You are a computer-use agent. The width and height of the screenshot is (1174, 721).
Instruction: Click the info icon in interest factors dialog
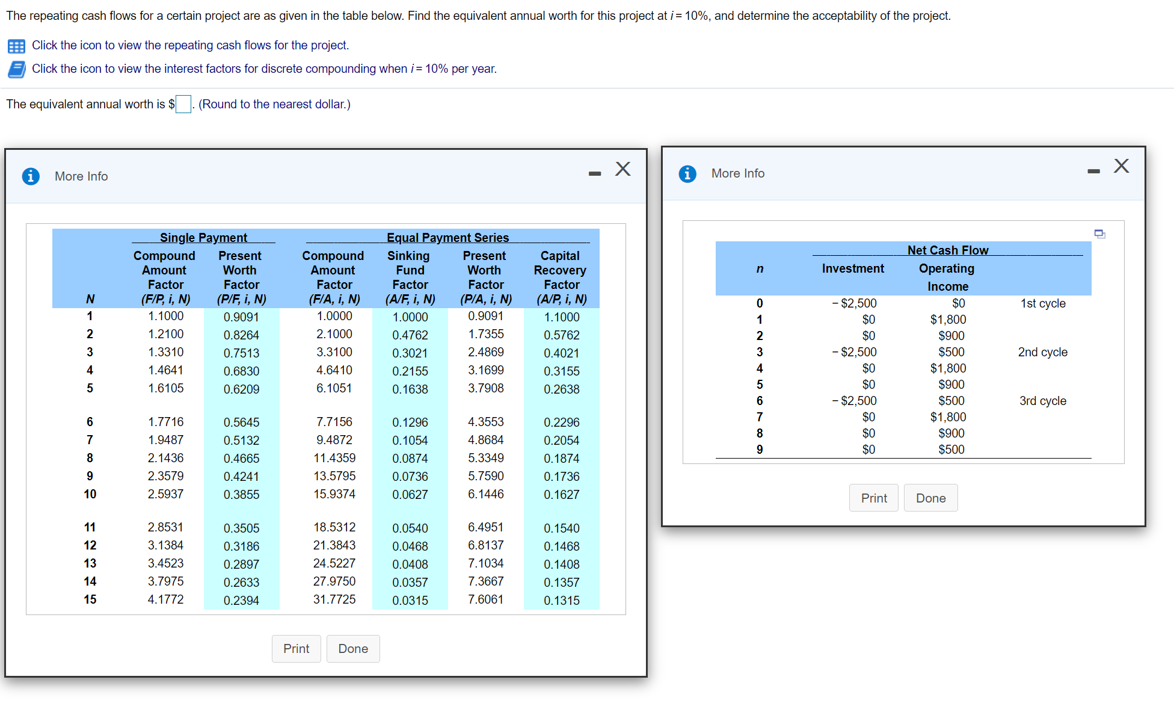coord(31,176)
